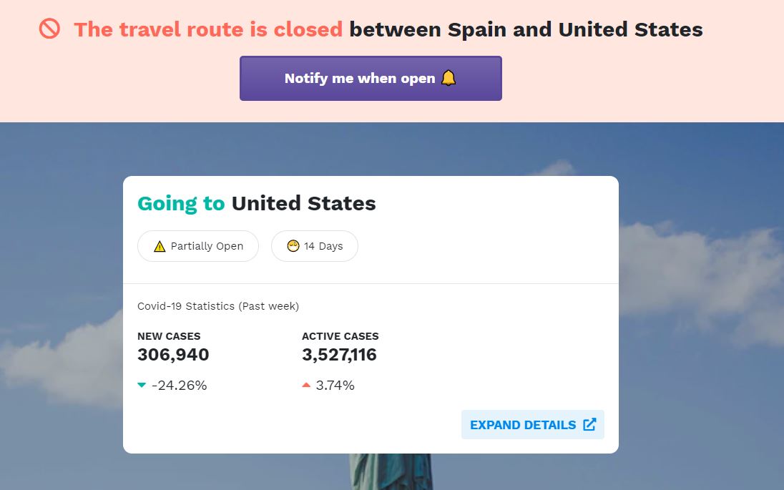Viewport: 784px width, 490px height.
Task: Click the bell icon on the notify button
Action: click(x=449, y=78)
